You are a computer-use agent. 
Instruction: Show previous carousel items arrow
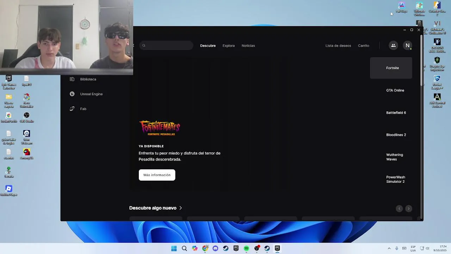[x=399, y=208]
